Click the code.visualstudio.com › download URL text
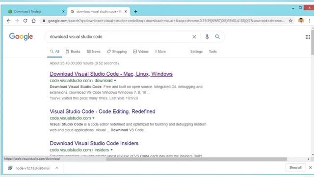This screenshot has height=177, width=314. click(81, 81)
